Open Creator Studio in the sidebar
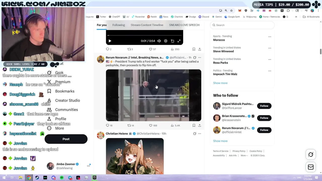322x181 pixels. coord(63,101)
